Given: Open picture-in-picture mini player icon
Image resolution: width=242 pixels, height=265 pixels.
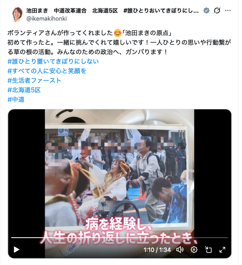Looking at the screenshot, I should [208, 250].
